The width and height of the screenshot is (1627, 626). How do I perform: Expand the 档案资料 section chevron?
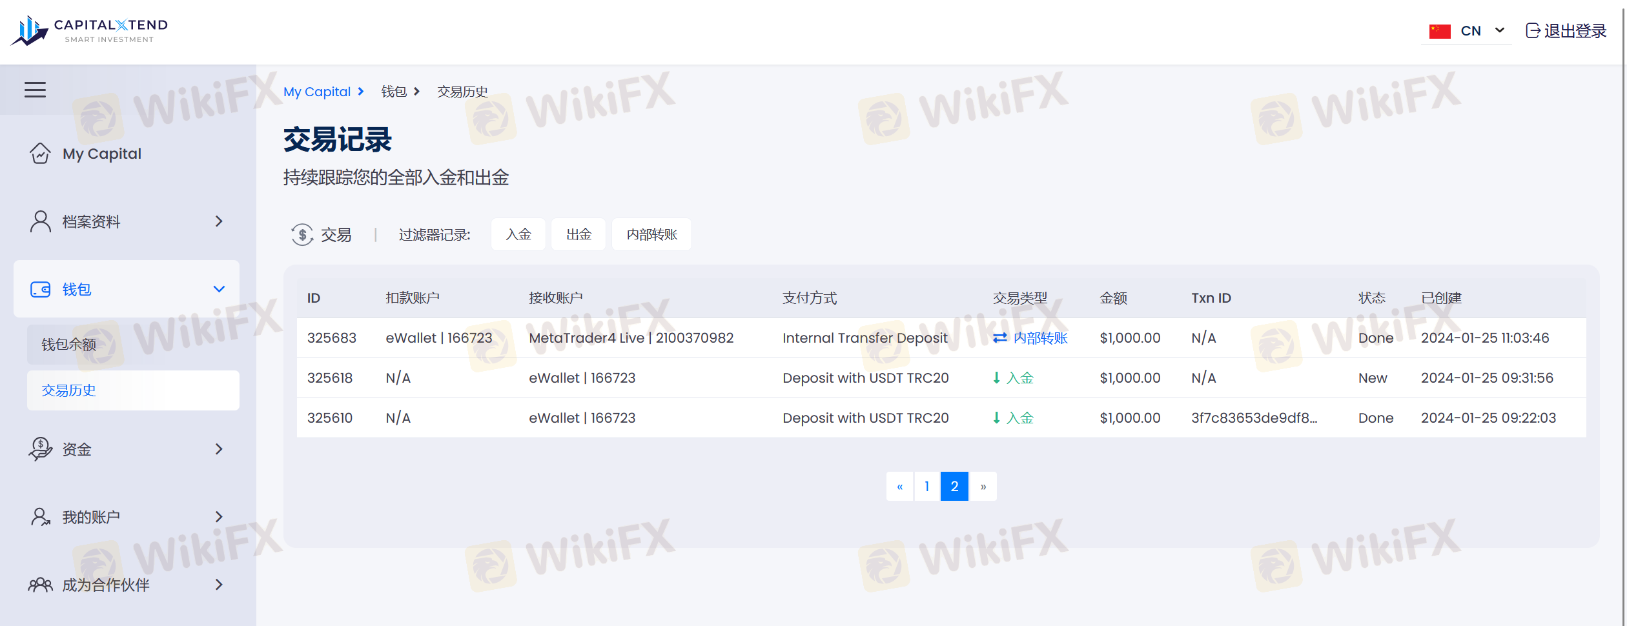point(219,221)
